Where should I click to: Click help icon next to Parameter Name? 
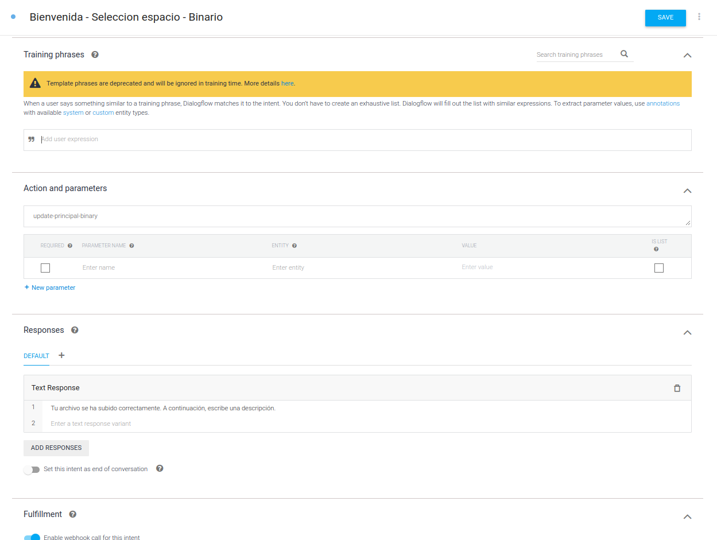tap(131, 246)
